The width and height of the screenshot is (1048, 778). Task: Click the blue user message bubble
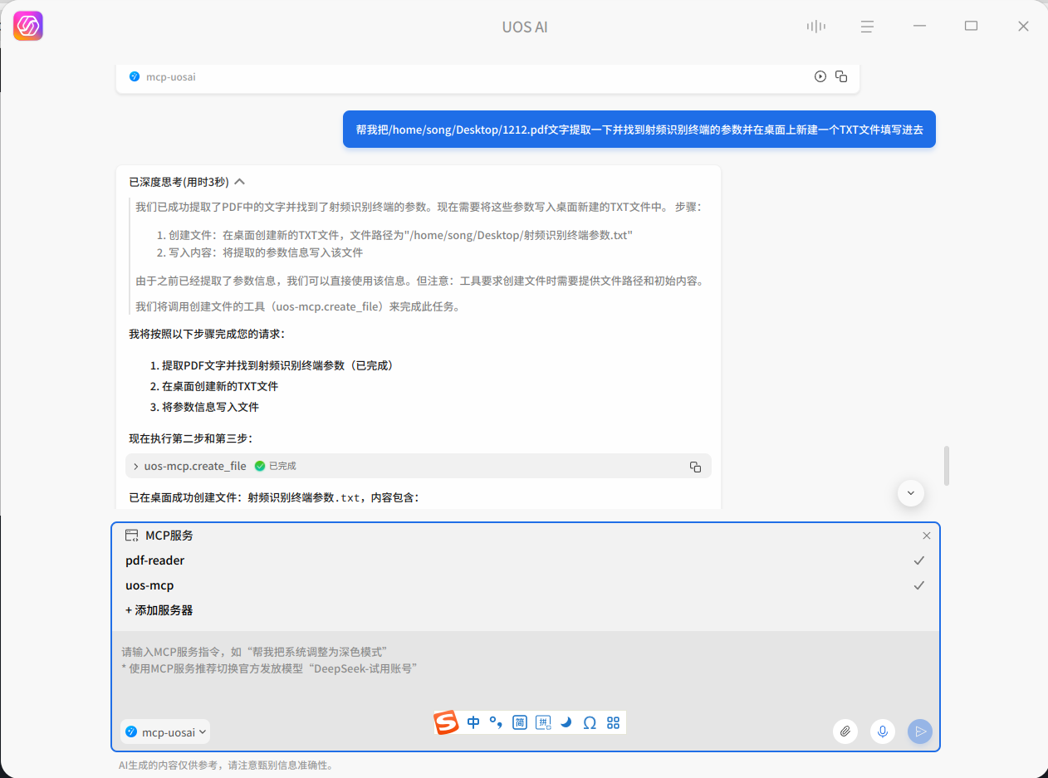click(x=639, y=130)
